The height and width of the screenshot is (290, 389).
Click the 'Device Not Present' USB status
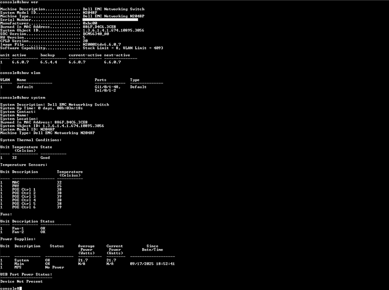[22, 281]
